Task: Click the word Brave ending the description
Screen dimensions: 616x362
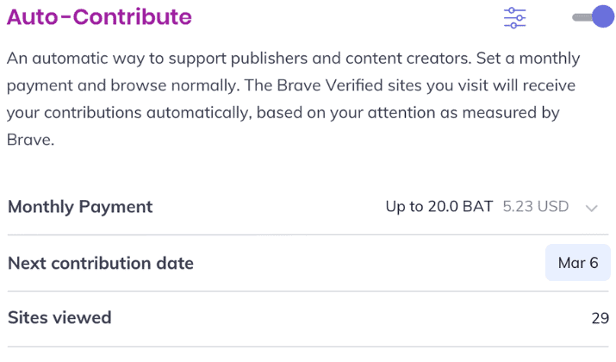Action: click(30, 140)
